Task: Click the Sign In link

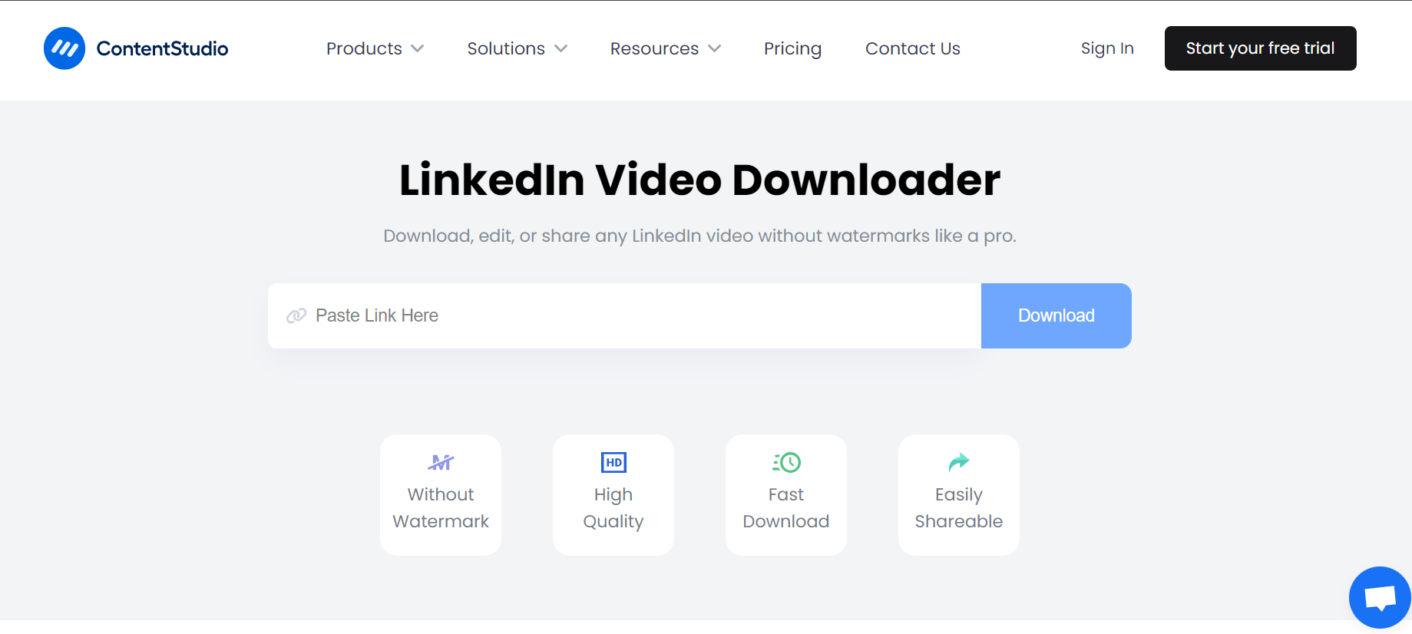Action: 1106,48
